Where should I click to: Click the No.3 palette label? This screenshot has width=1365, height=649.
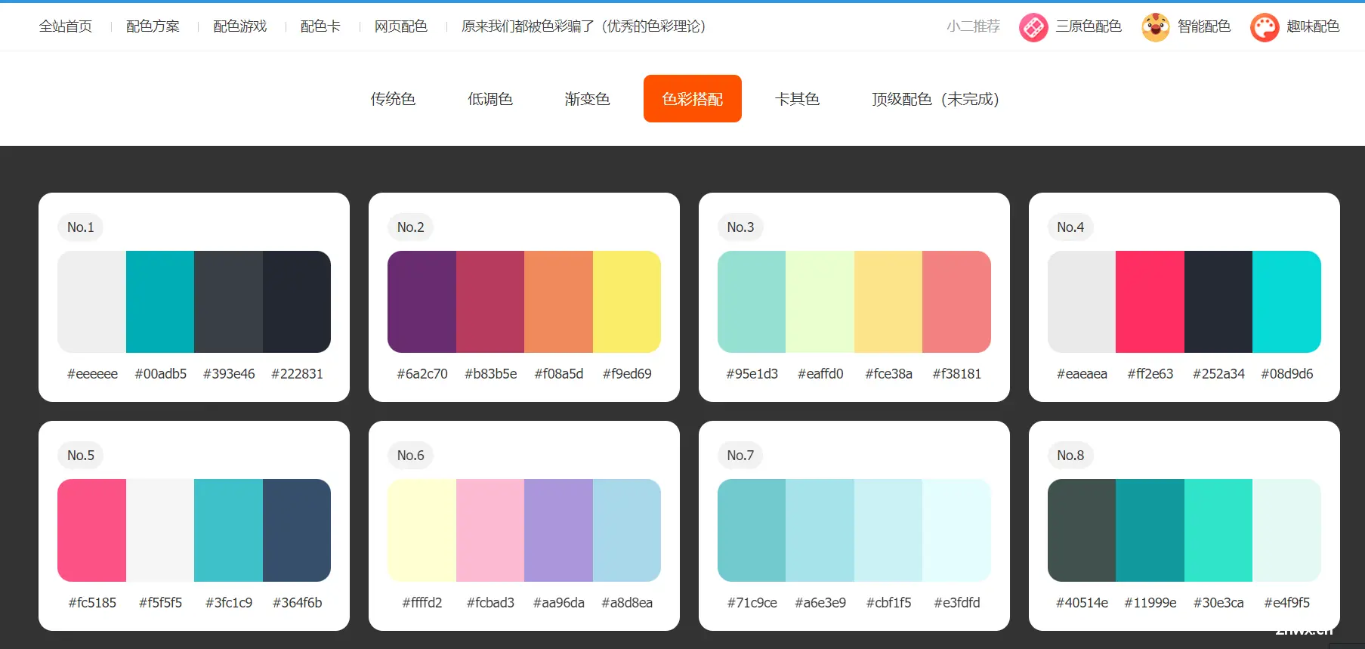(740, 227)
